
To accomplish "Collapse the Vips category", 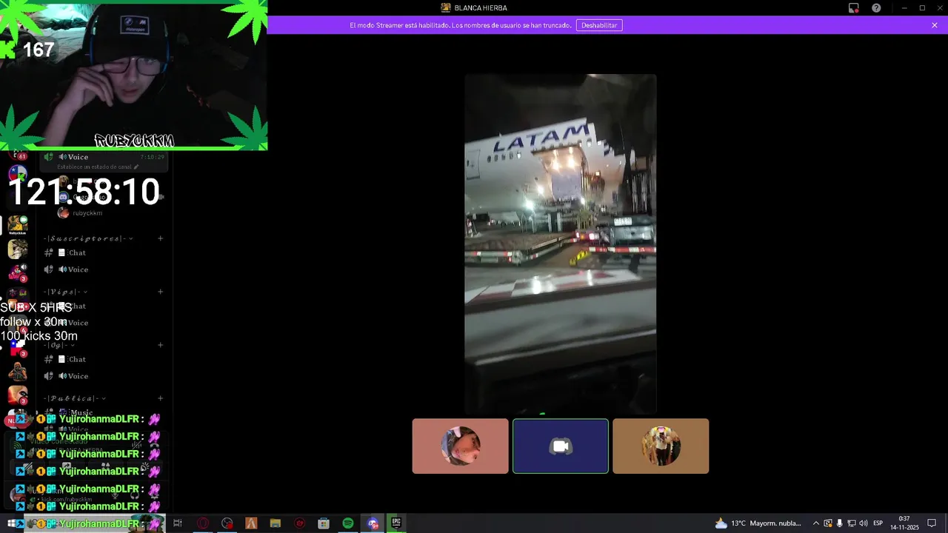I will (65, 292).
